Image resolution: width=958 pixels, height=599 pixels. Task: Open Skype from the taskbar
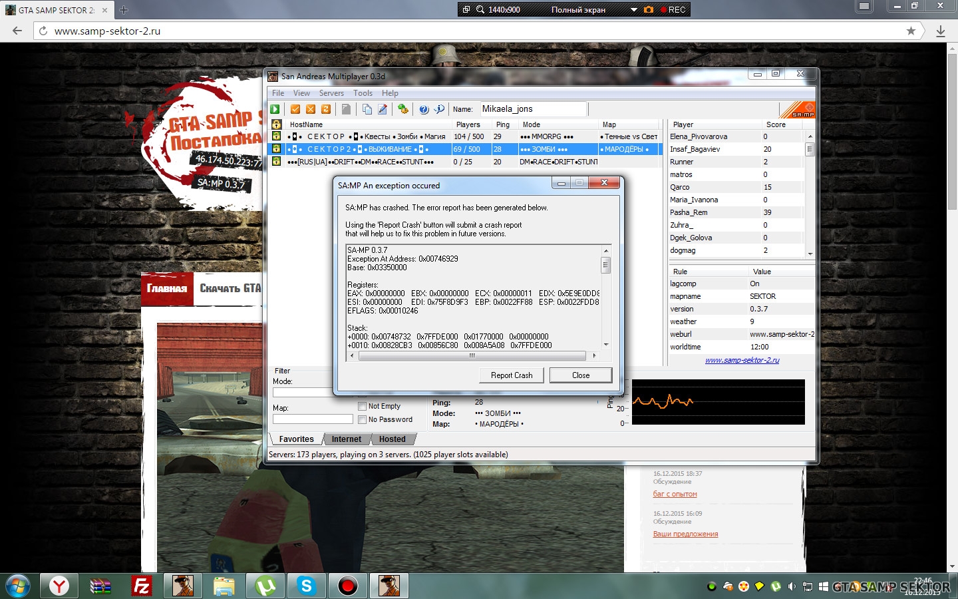[x=307, y=586]
